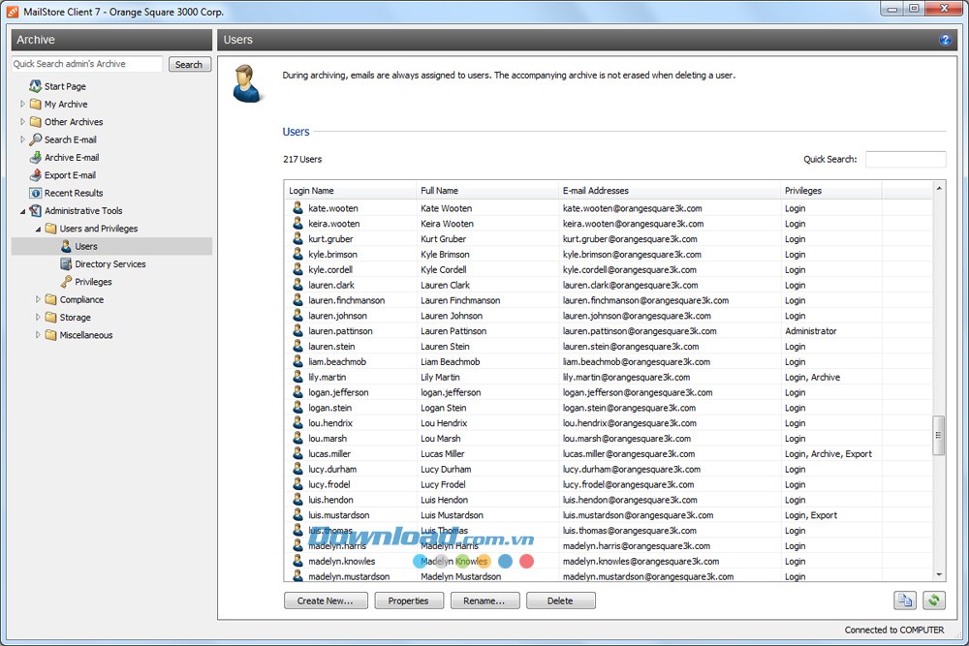Delete the selected user
Image resolution: width=969 pixels, height=646 pixels.
(561, 600)
